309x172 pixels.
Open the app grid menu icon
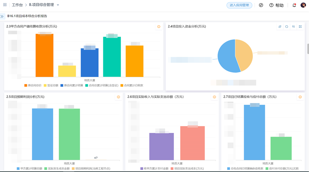point(5,5)
